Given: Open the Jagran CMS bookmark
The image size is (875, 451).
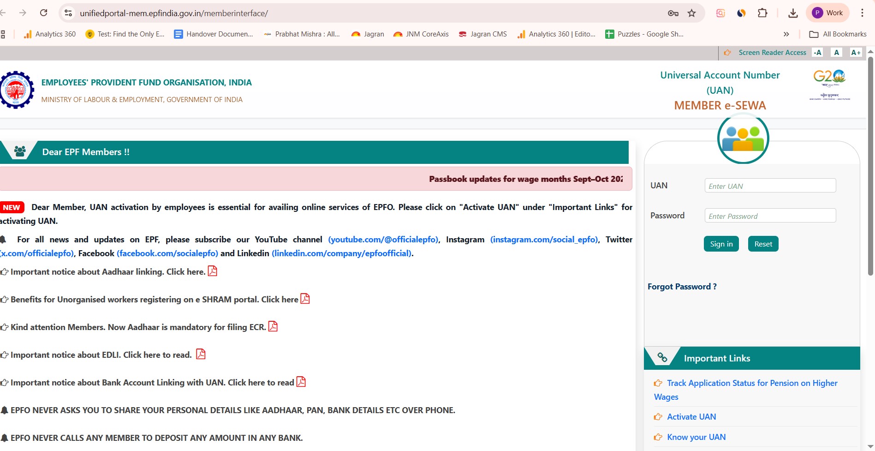Looking at the screenshot, I should (x=483, y=34).
